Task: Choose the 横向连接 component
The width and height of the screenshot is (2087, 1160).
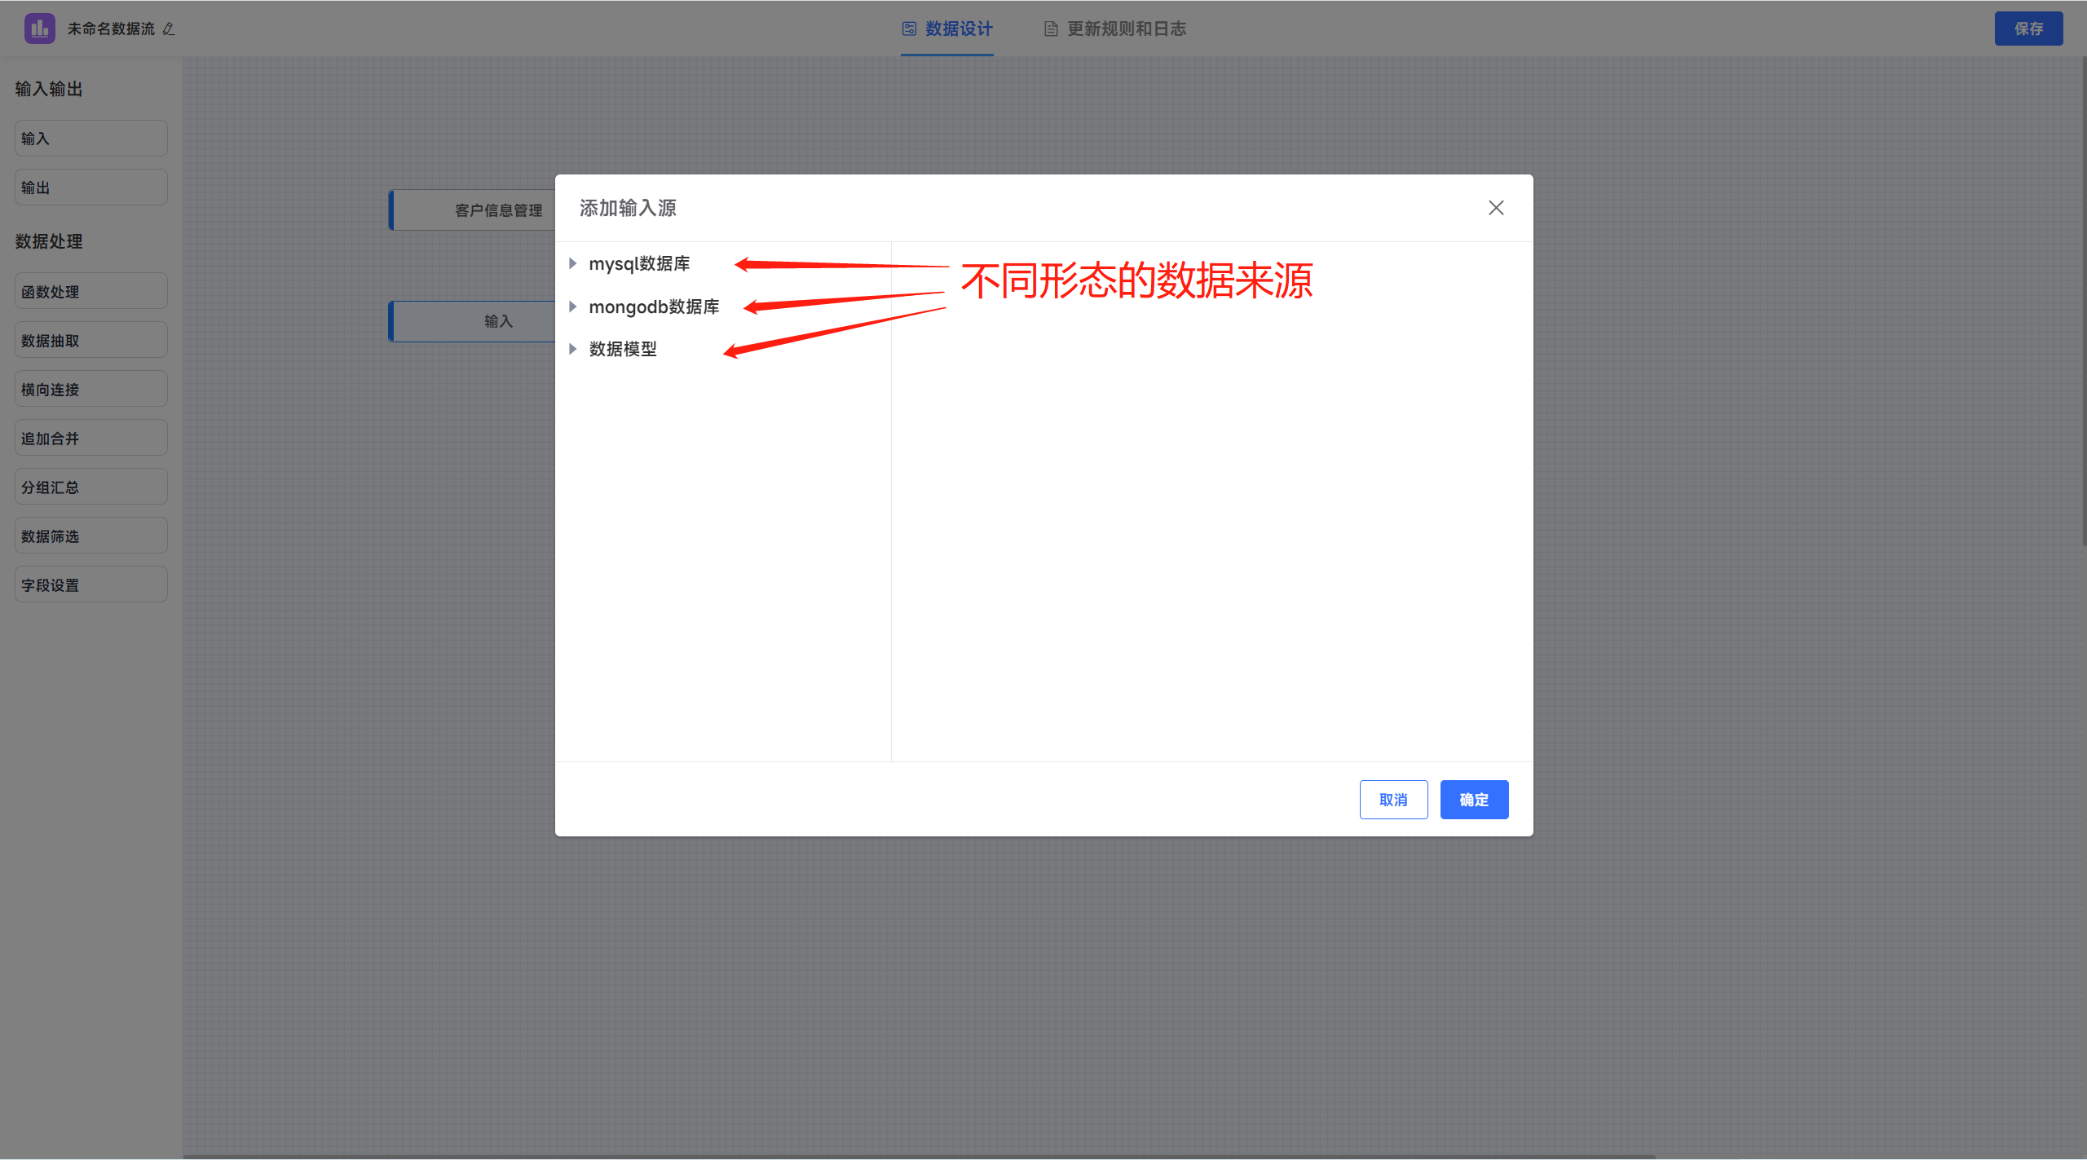Action: [x=91, y=389]
